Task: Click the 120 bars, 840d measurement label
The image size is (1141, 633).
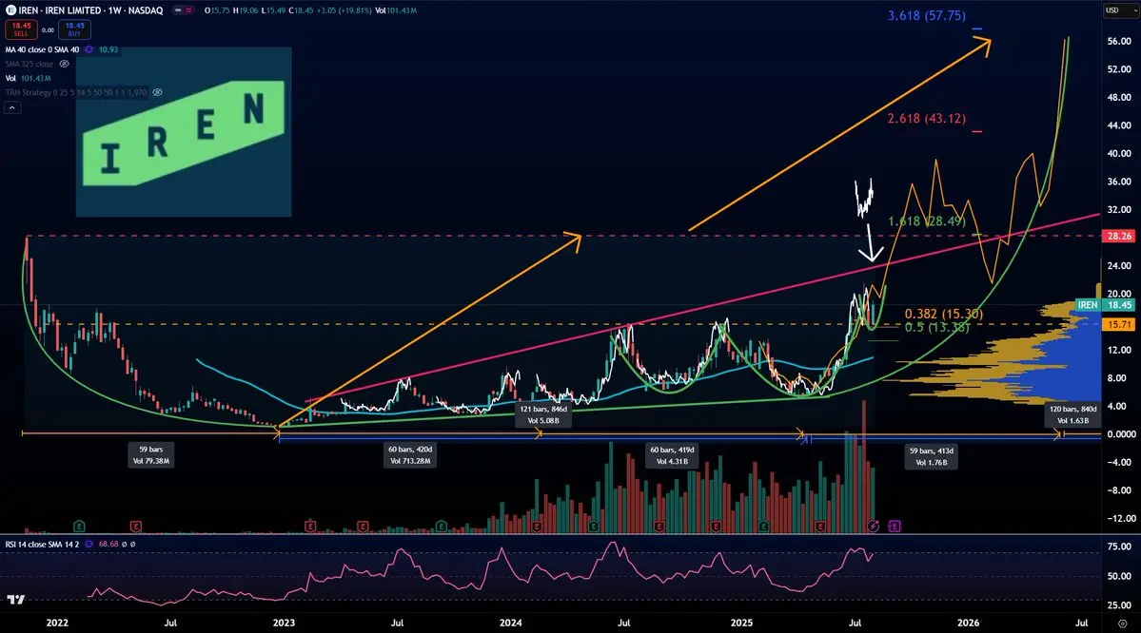Action: coord(1072,415)
